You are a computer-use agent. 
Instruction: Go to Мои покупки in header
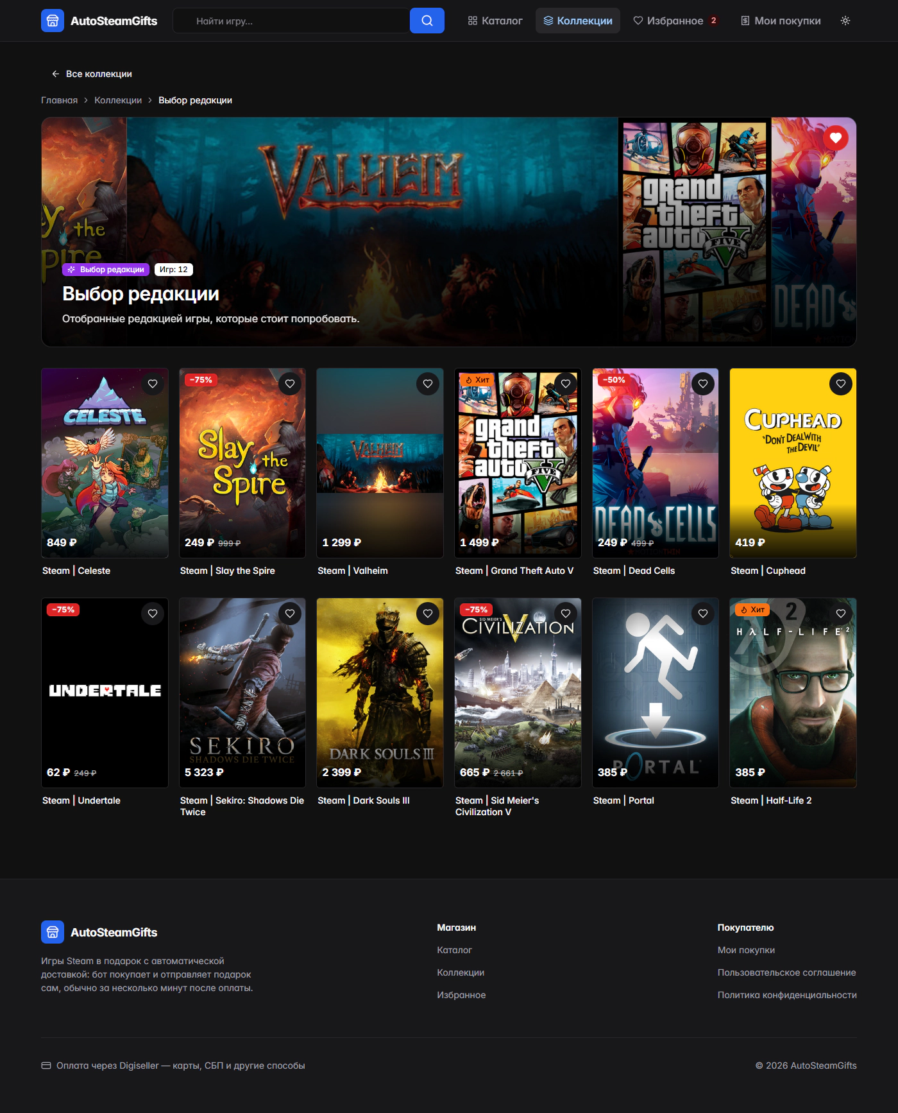click(x=781, y=21)
